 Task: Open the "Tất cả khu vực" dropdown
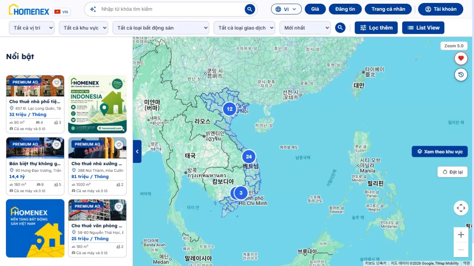pyautogui.click(x=84, y=28)
